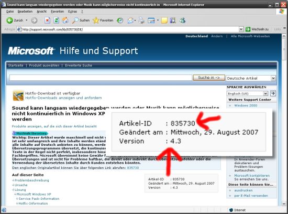Click the 'Suche in ->' button
This screenshot has width=288, height=214.
point(209,78)
